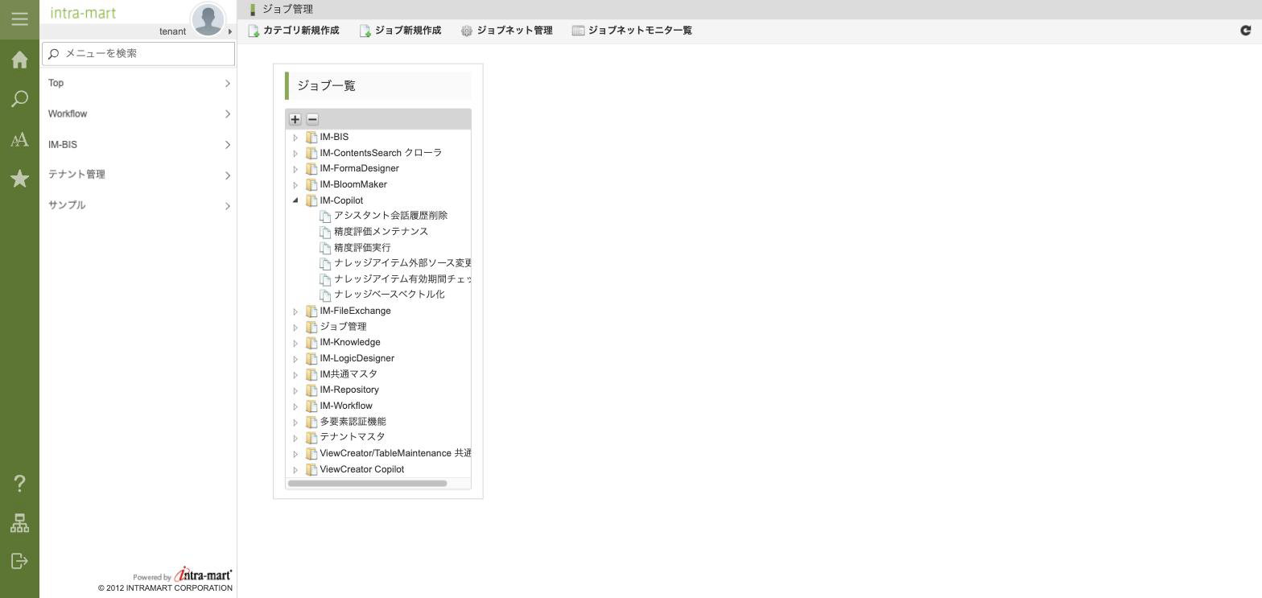Click ジョブ新規作成 toolbar button
This screenshot has width=1262, height=598.
400,31
